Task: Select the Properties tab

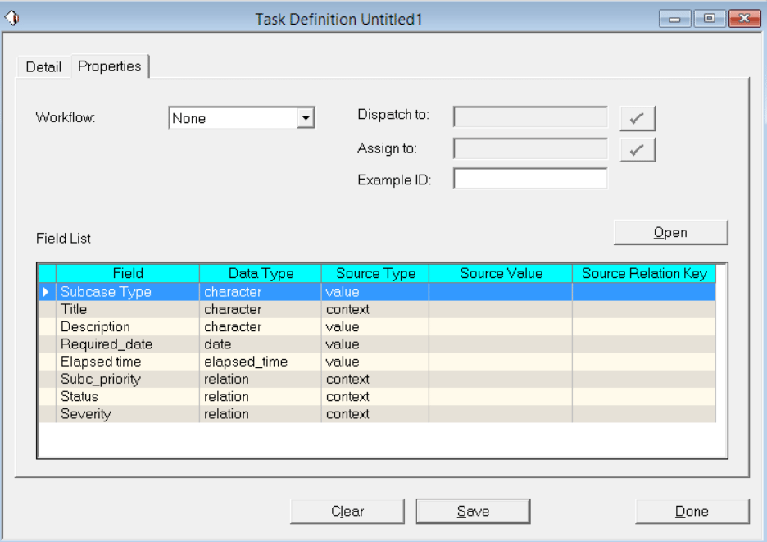Action: 109,66
